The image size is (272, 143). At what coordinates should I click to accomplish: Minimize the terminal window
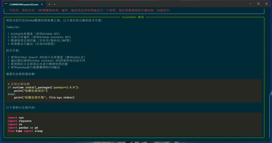click(250, 4)
